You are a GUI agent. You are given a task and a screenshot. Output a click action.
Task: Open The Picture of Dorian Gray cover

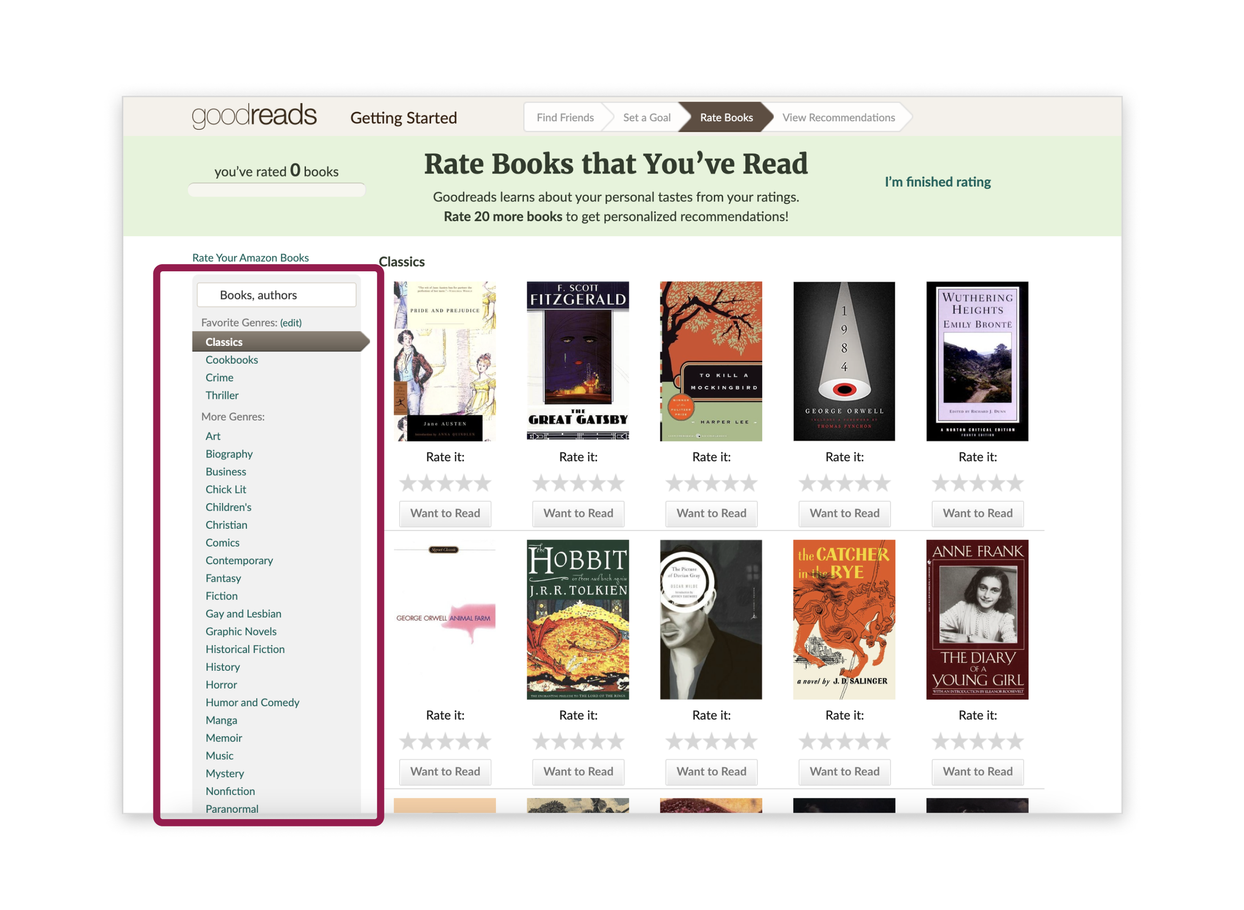click(711, 620)
